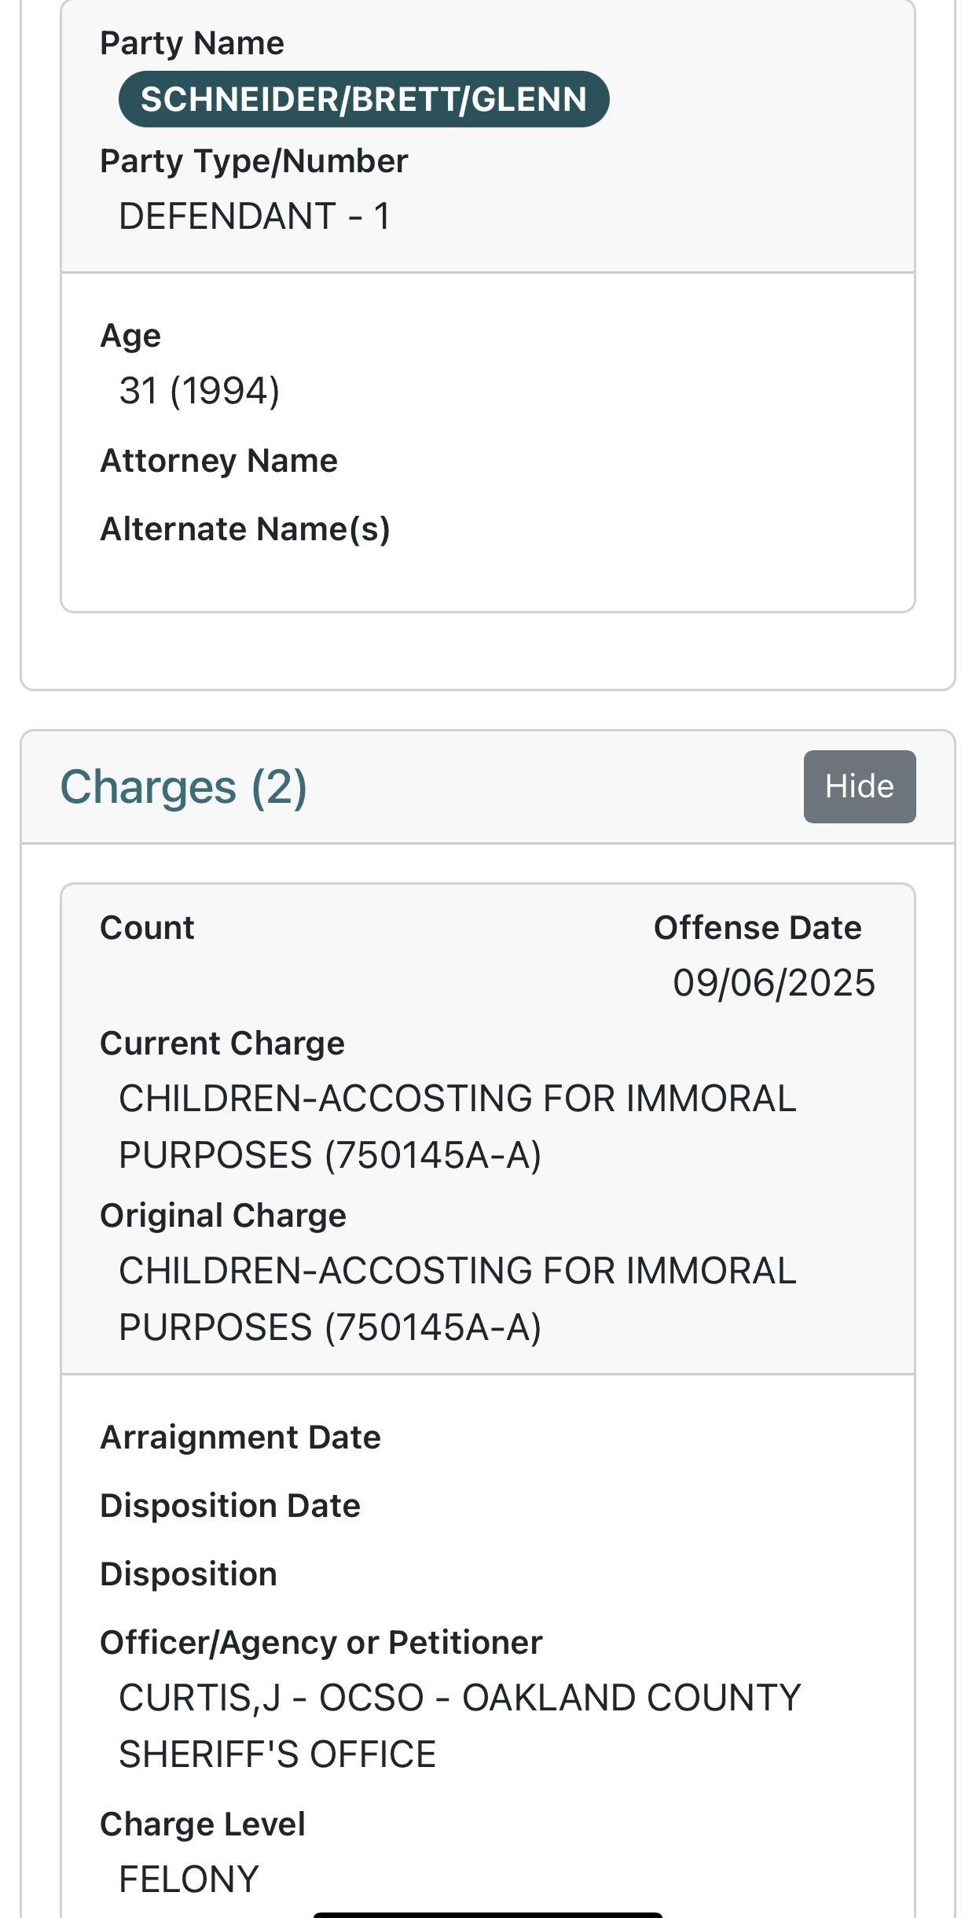Click the Arraignment Date label
Screen dimensions: 976x1918
(240, 1438)
